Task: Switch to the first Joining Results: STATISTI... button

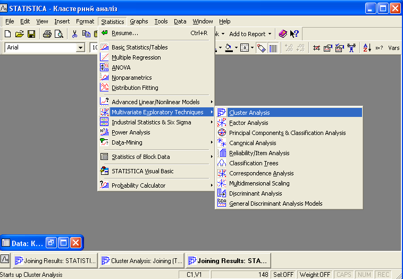Action: 55,261
